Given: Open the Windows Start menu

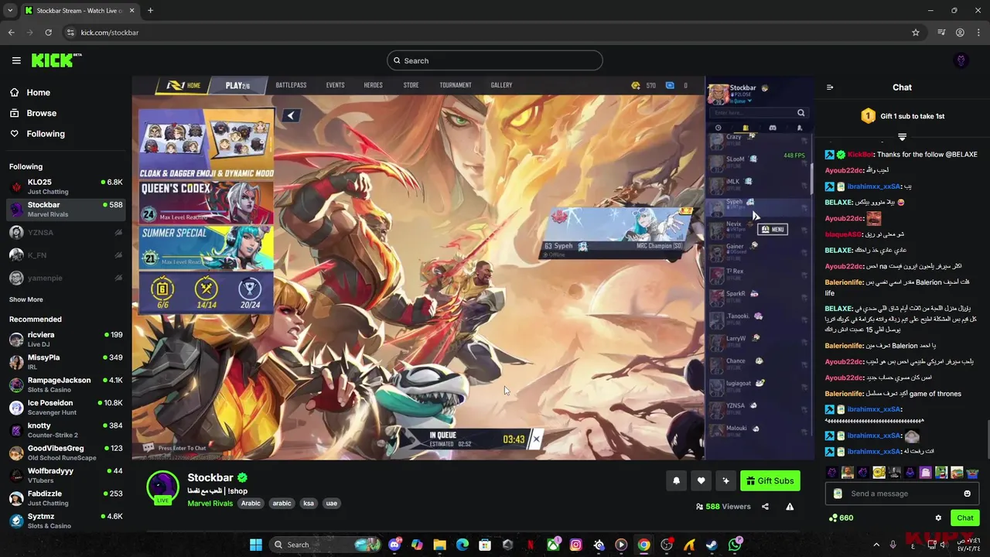Looking at the screenshot, I should (256, 545).
